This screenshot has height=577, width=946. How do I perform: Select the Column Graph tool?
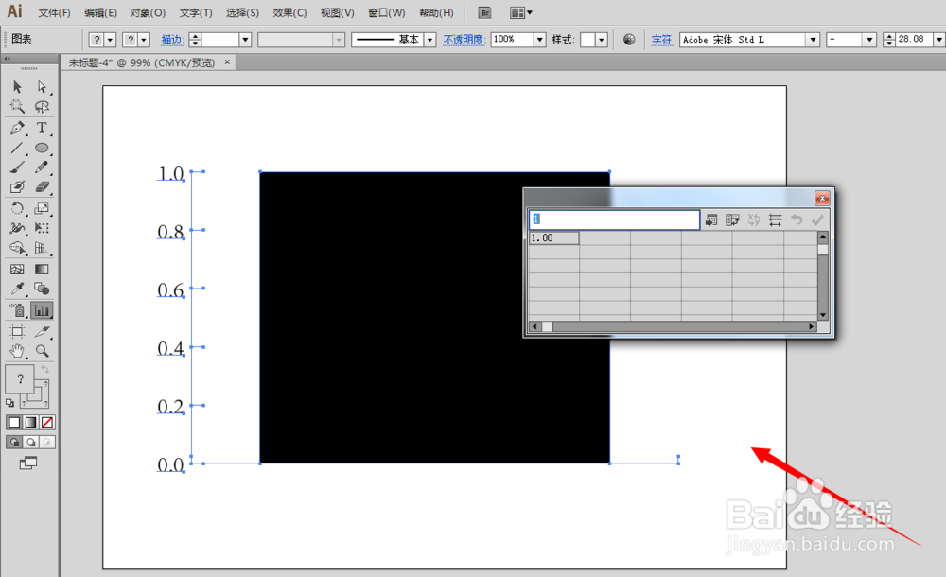click(42, 310)
